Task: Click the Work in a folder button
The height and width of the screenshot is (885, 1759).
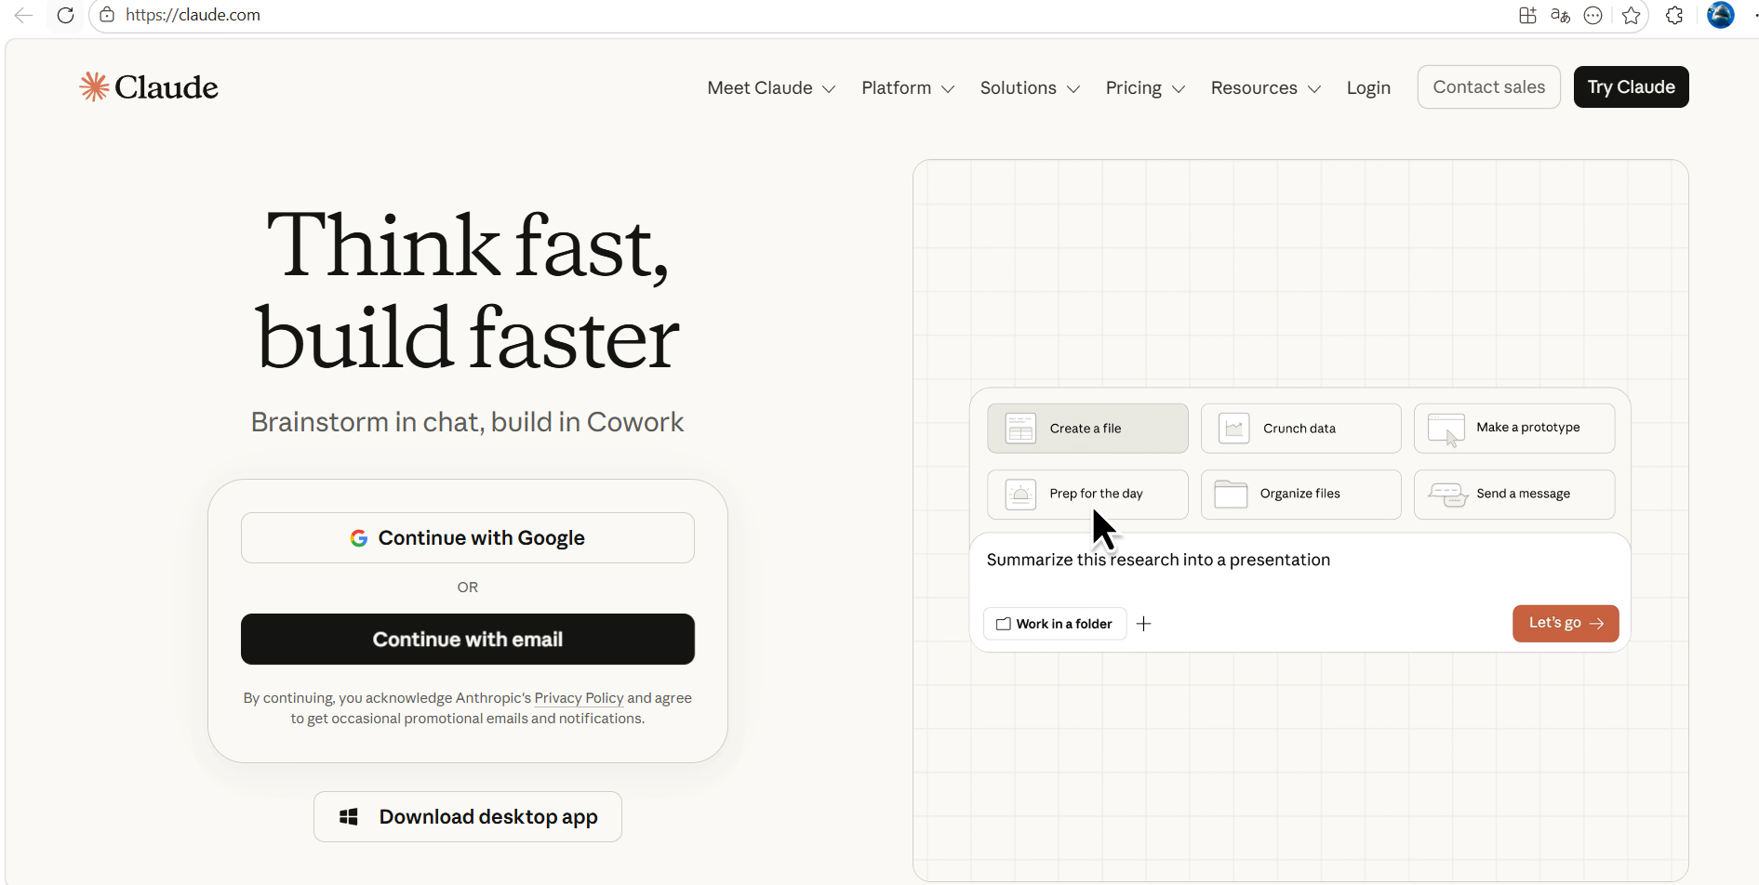Action: click(1055, 624)
